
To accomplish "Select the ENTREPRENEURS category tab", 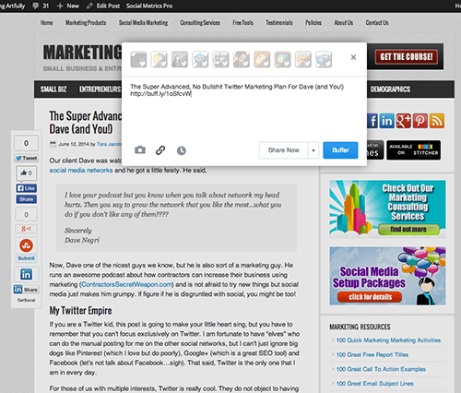I will (100, 89).
